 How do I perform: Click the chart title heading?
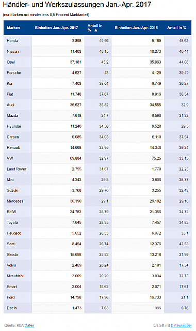[x=77, y=5]
